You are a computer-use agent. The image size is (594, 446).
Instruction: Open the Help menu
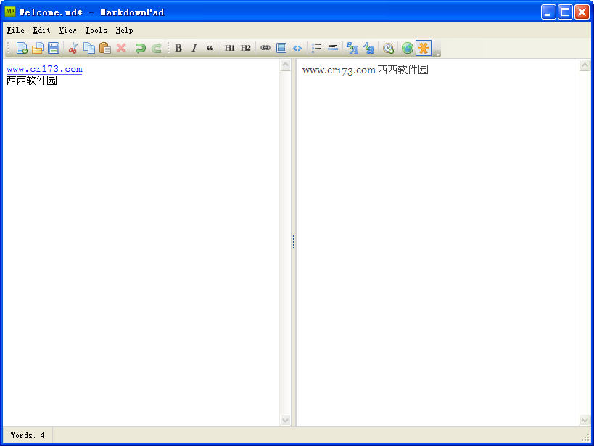tap(124, 30)
